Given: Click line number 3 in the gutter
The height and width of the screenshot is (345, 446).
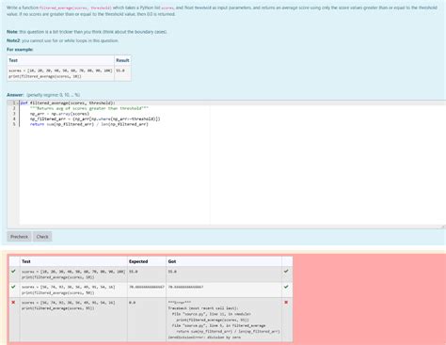Looking at the screenshot, I should (14, 114).
